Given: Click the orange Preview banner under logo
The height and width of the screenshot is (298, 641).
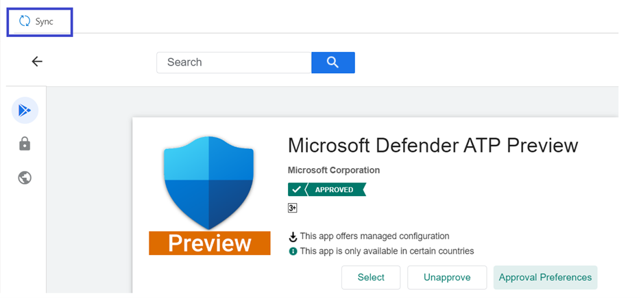Looking at the screenshot, I should pyautogui.click(x=210, y=243).
